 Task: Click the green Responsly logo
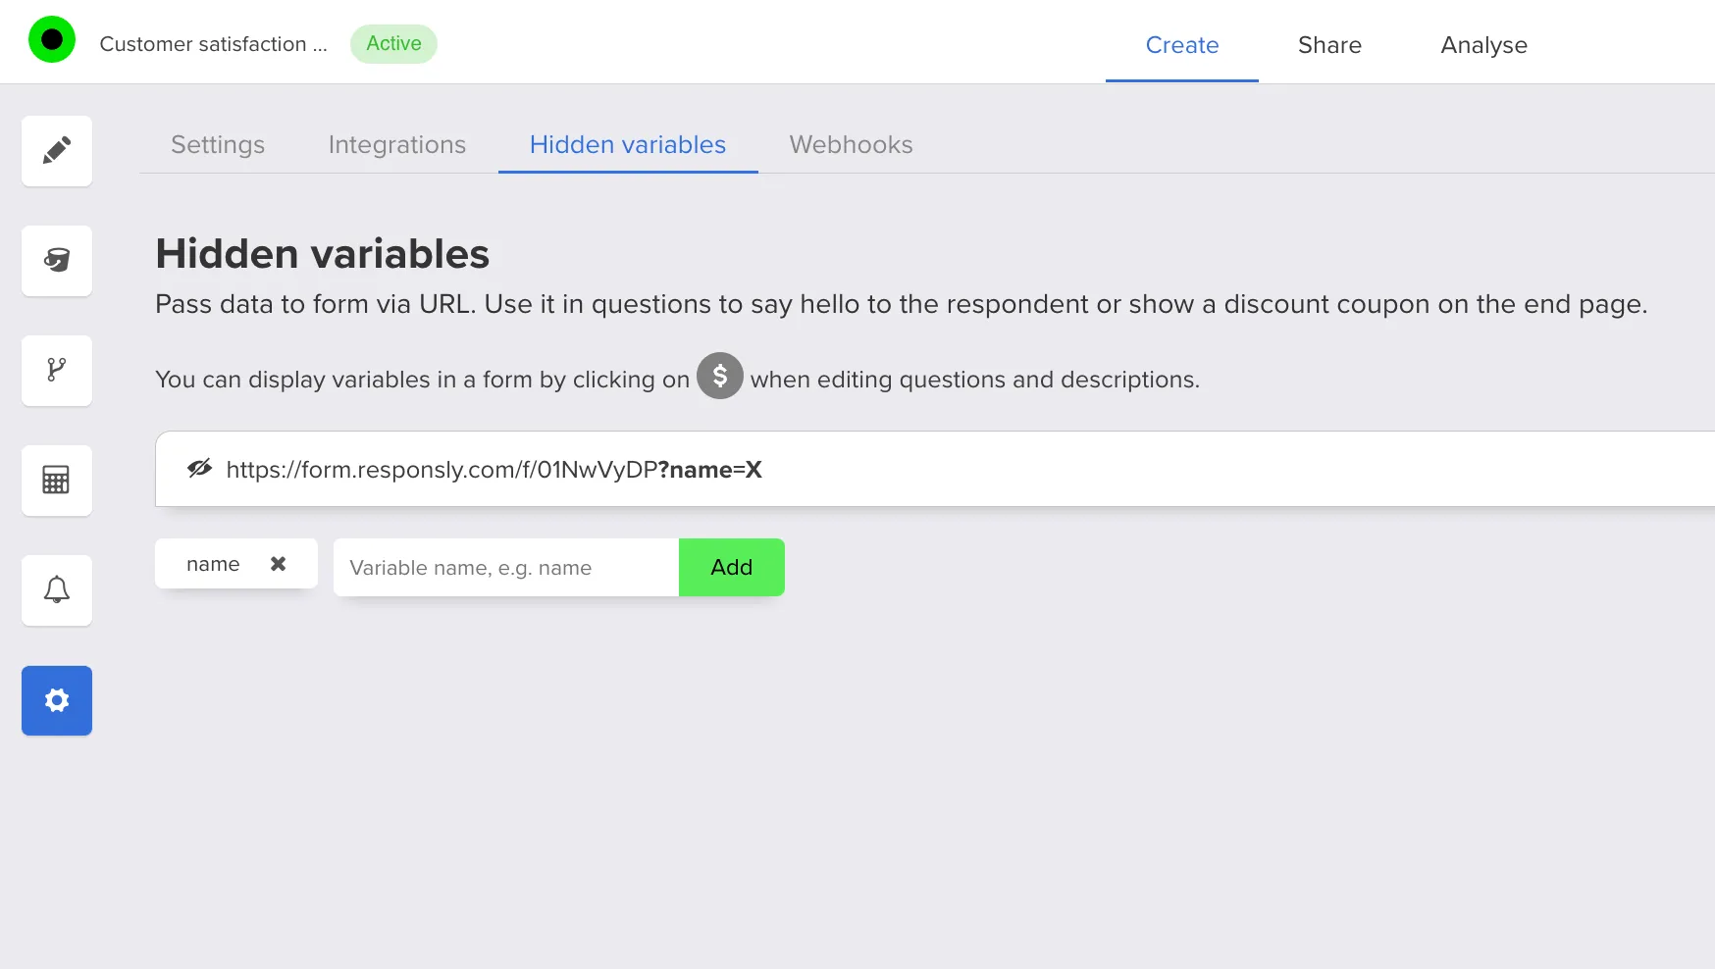(x=52, y=40)
